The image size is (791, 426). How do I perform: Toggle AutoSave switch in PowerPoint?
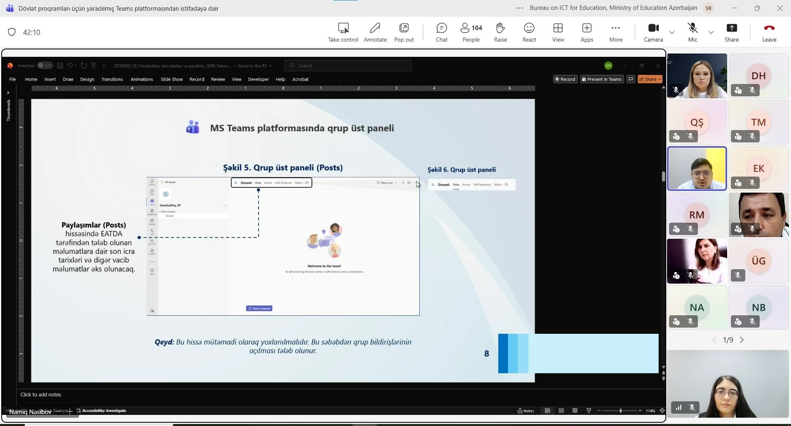click(x=45, y=65)
